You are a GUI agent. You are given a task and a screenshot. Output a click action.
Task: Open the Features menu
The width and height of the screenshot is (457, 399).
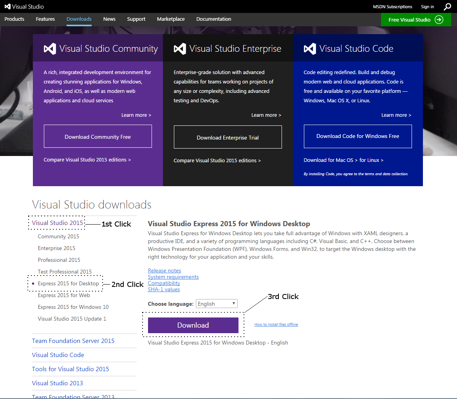click(45, 19)
